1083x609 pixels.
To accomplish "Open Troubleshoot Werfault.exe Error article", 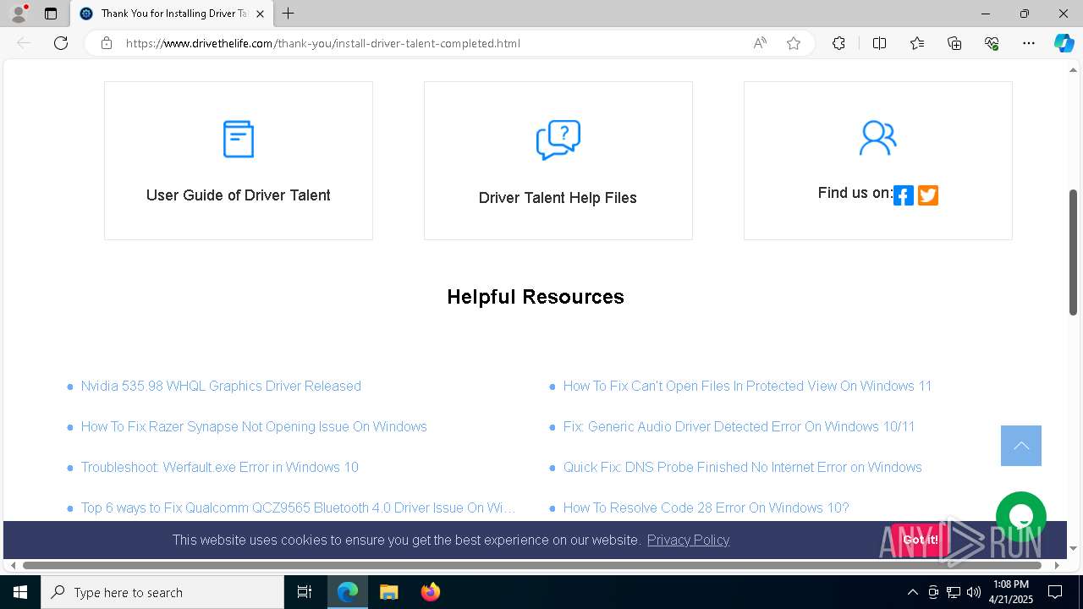I will (219, 467).
